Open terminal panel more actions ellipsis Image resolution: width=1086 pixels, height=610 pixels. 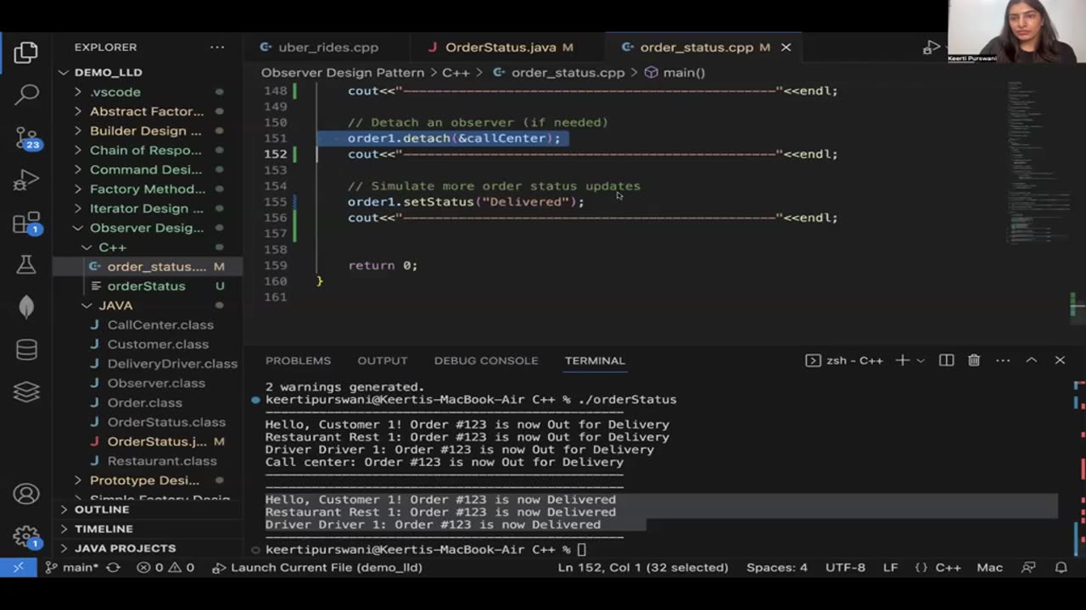(x=1003, y=360)
